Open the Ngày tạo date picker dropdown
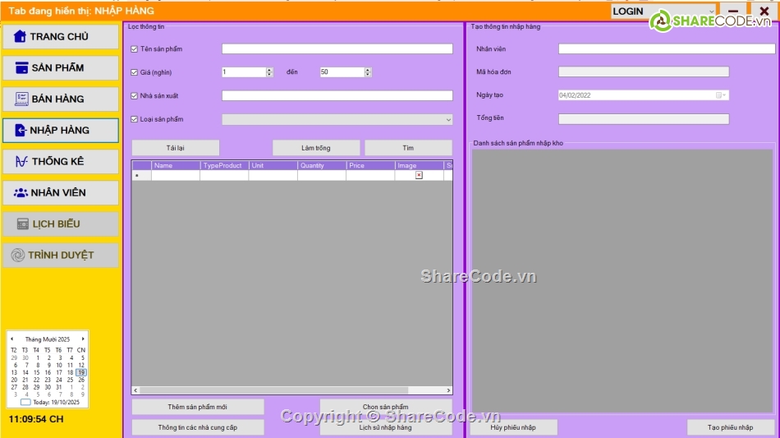Screen dimensions: 780x438 (x=723, y=95)
